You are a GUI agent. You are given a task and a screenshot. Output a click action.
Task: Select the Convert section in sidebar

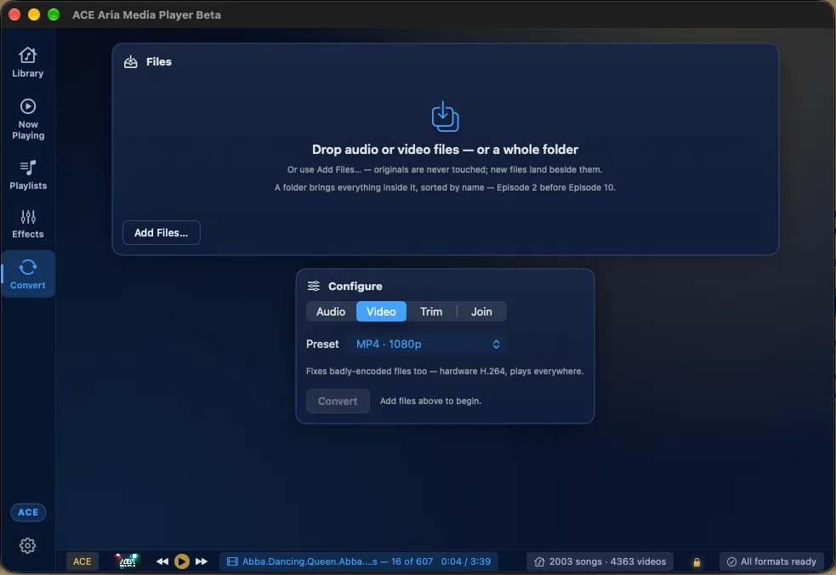[28, 274]
